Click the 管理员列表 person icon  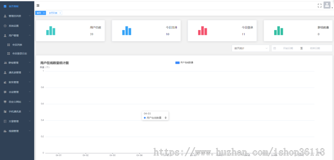tap(5, 16)
